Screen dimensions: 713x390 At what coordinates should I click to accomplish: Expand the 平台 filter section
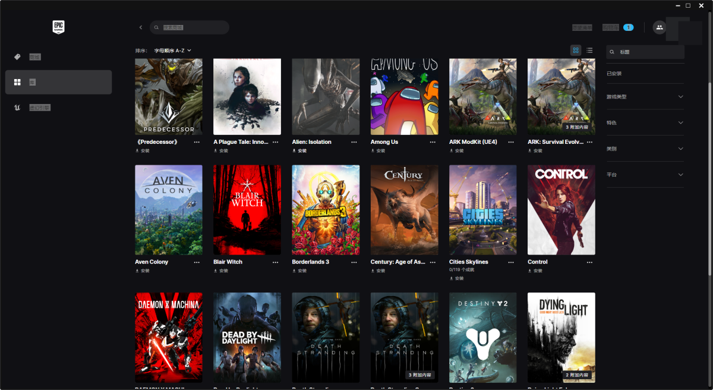coord(645,175)
